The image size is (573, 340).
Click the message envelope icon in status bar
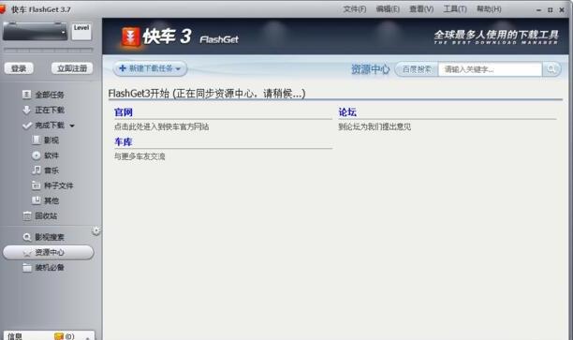[x=59, y=336]
